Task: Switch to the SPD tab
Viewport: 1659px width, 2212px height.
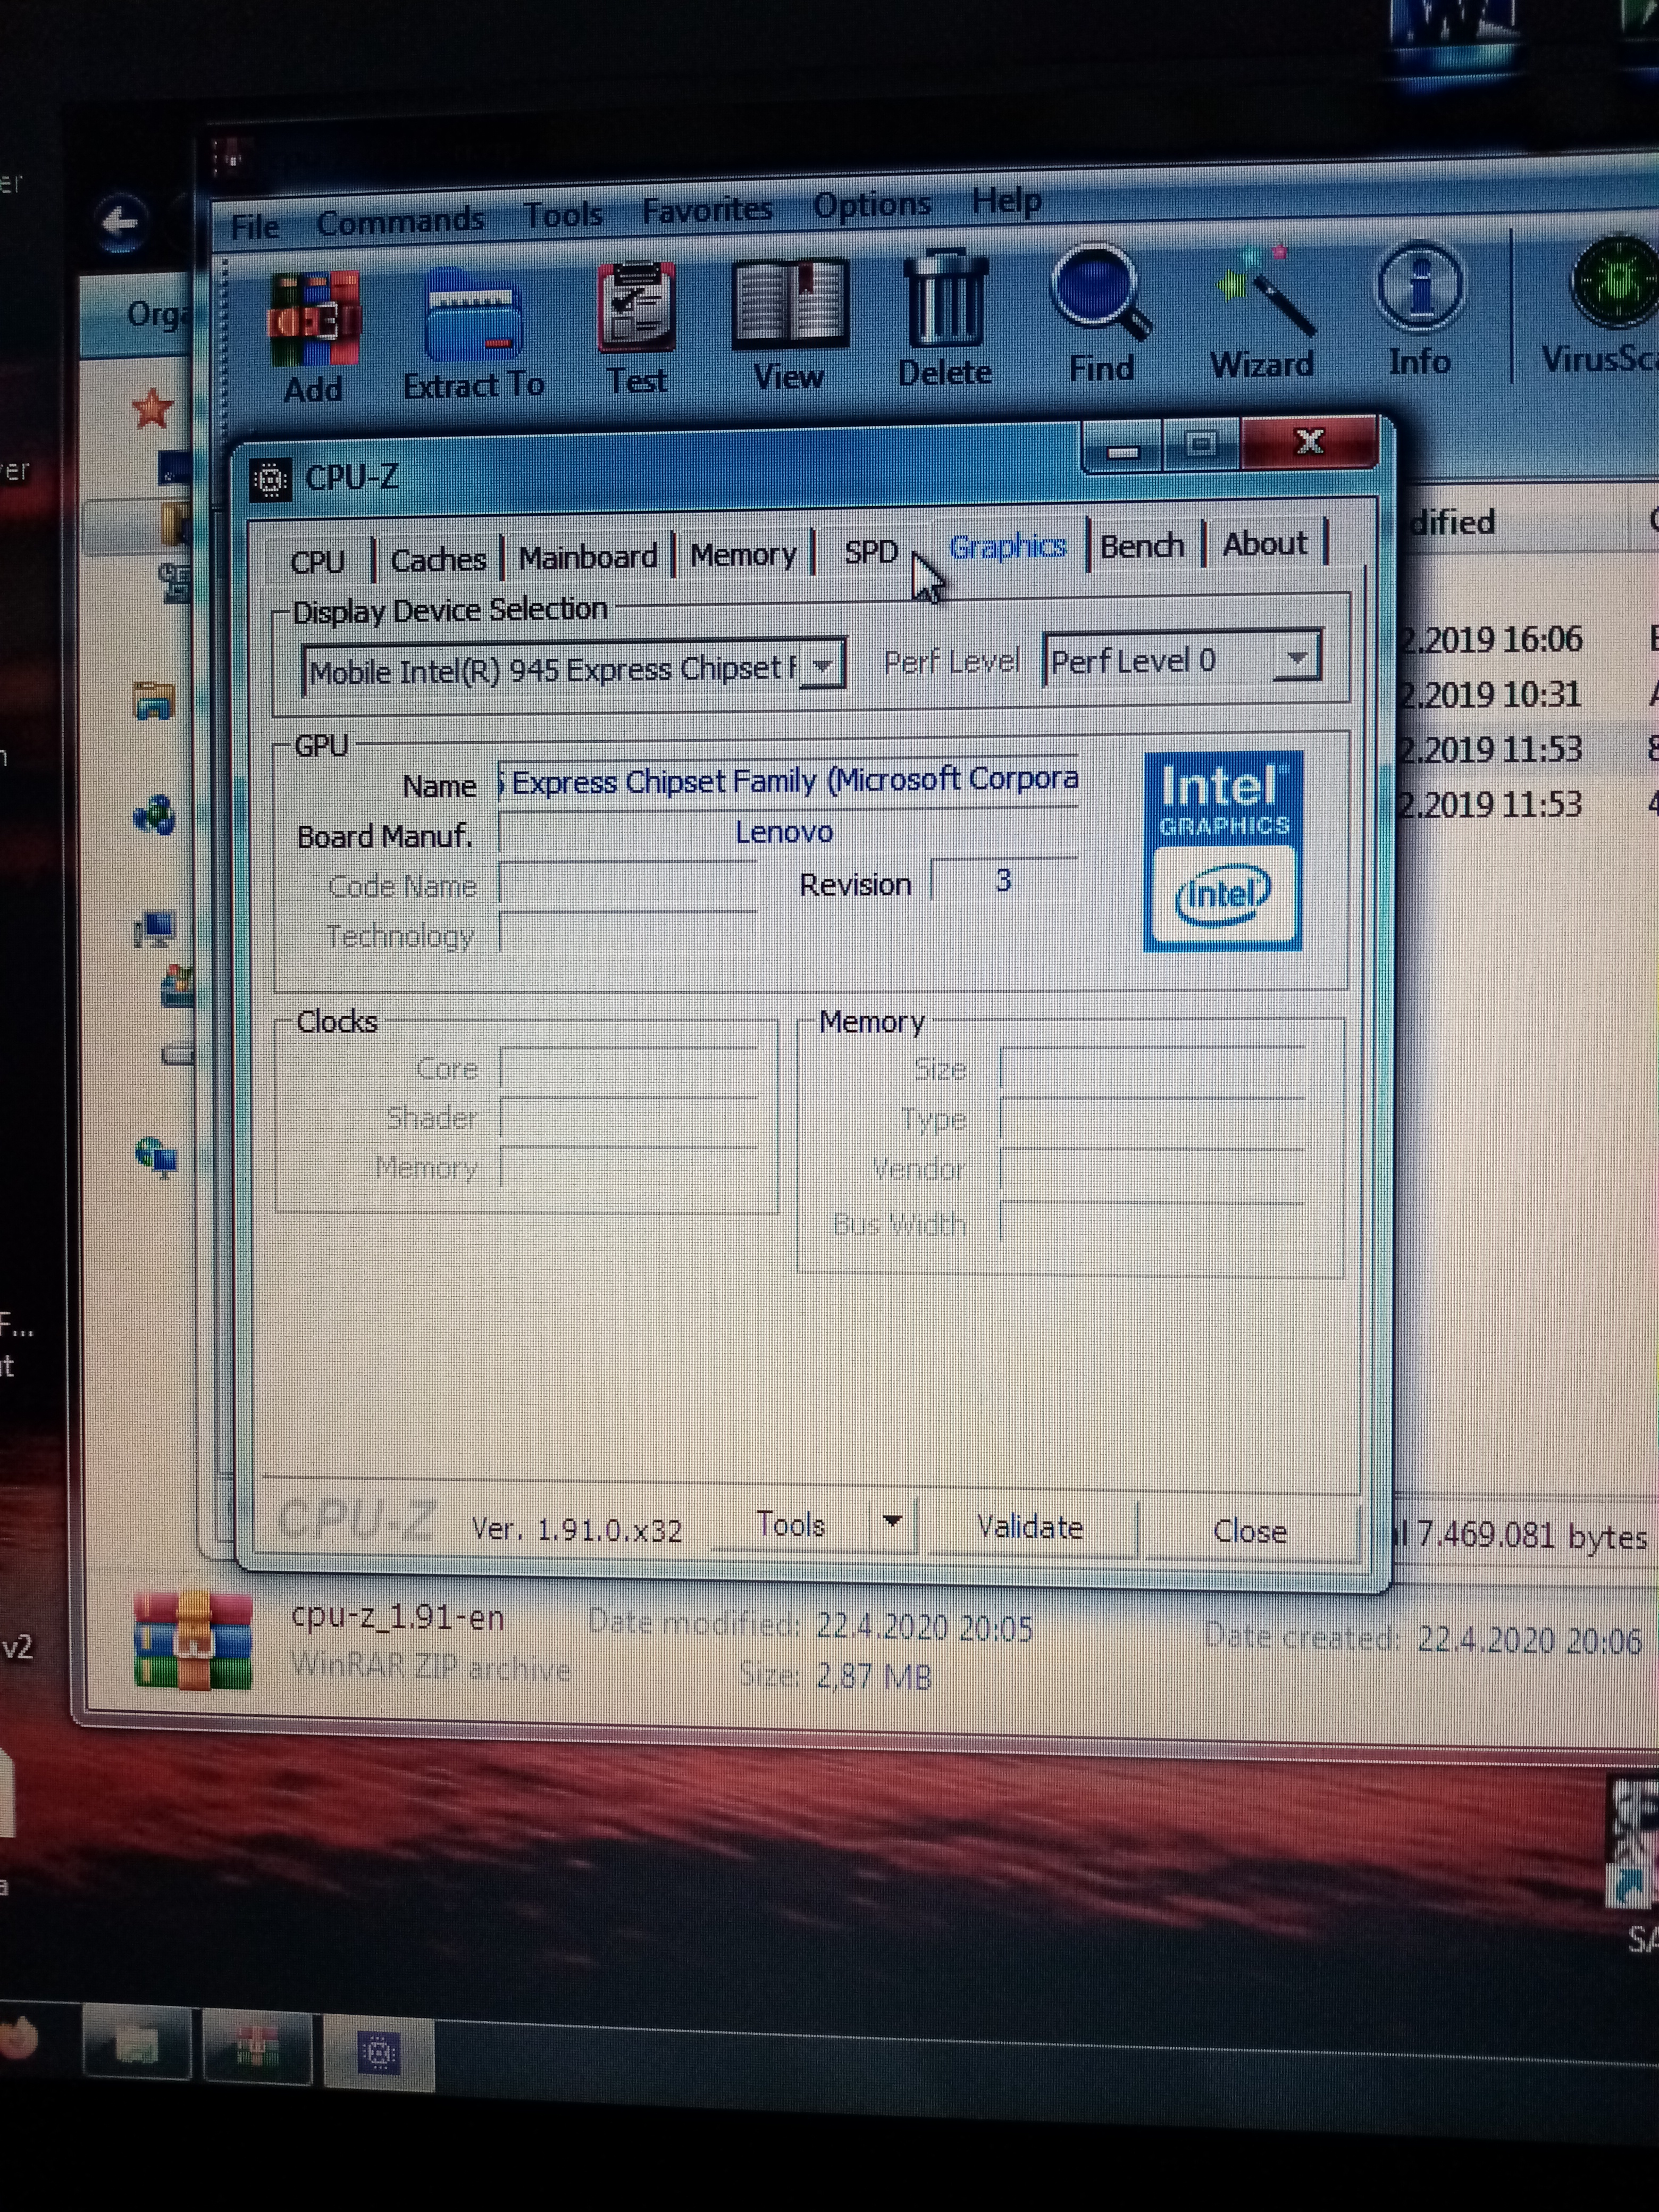Action: pos(870,551)
